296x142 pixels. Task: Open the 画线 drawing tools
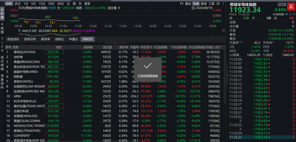(204, 4)
